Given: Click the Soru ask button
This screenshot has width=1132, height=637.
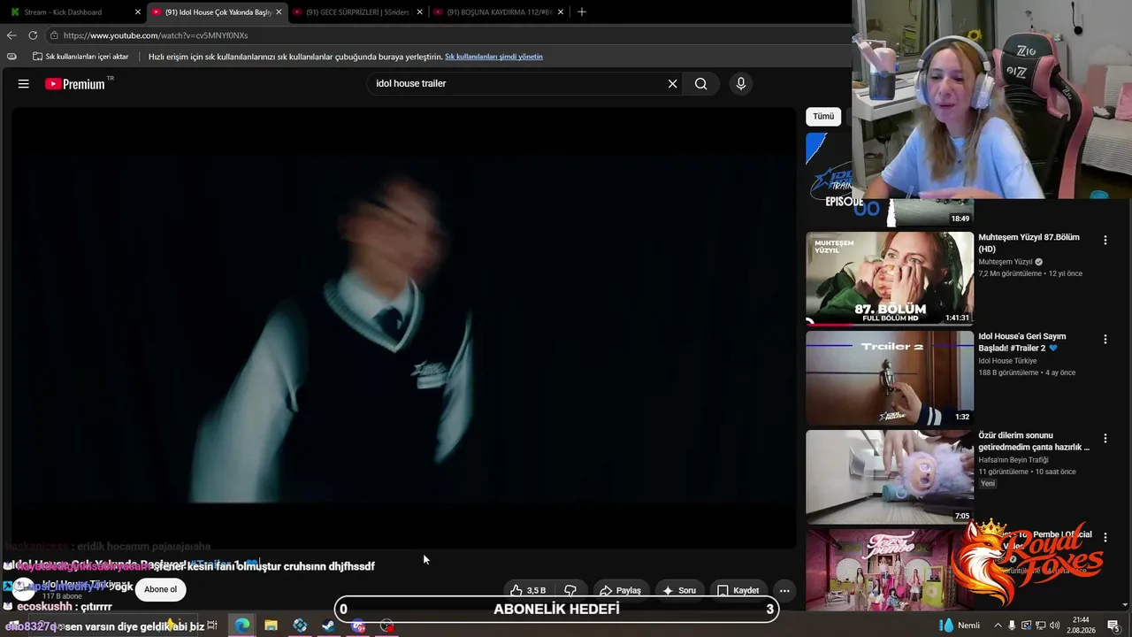Looking at the screenshot, I should point(678,590).
